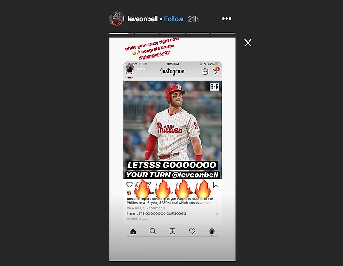Open activity heart icon in bottom bar
The image size is (343, 266).
coord(192,231)
